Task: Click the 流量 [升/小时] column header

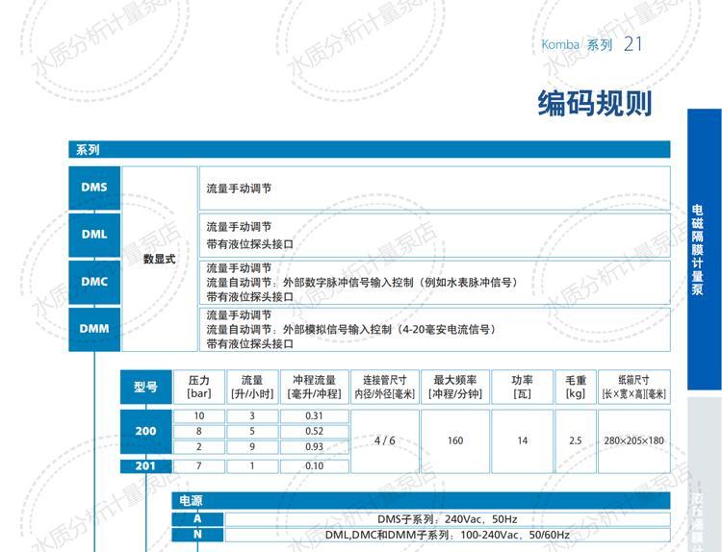Action: [x=252, y=387]
